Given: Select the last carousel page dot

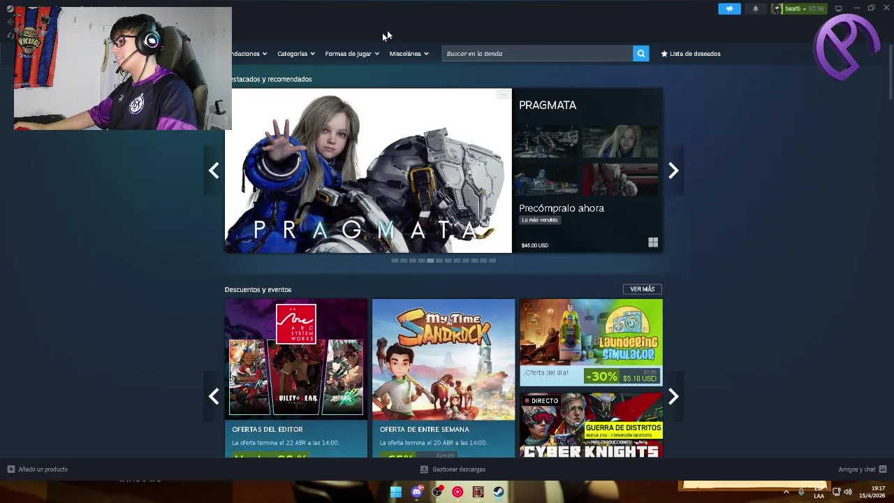Looking at the screenshot, I should point(492,261).
